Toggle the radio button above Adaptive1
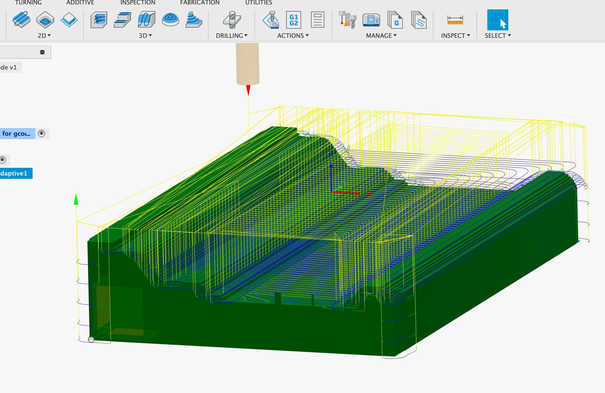 point(3,160)
